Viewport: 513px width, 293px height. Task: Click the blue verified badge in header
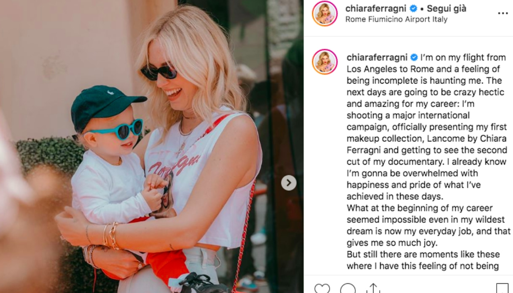pos(414,8)
